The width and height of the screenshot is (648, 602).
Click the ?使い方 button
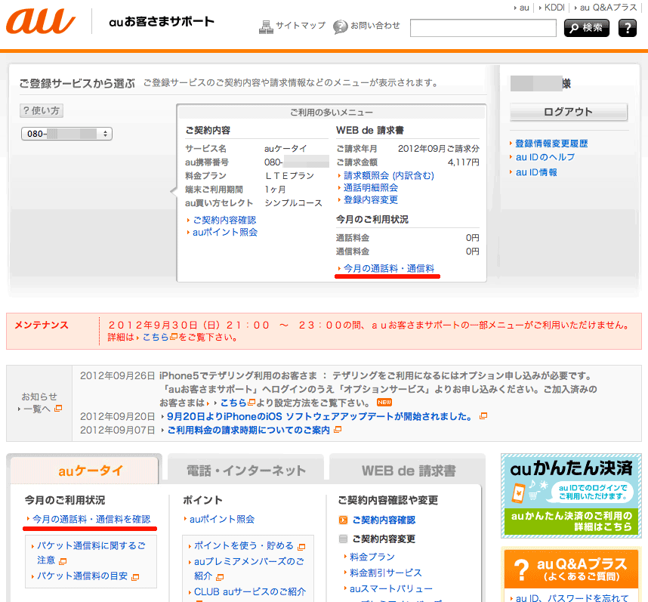coord(42,111)
